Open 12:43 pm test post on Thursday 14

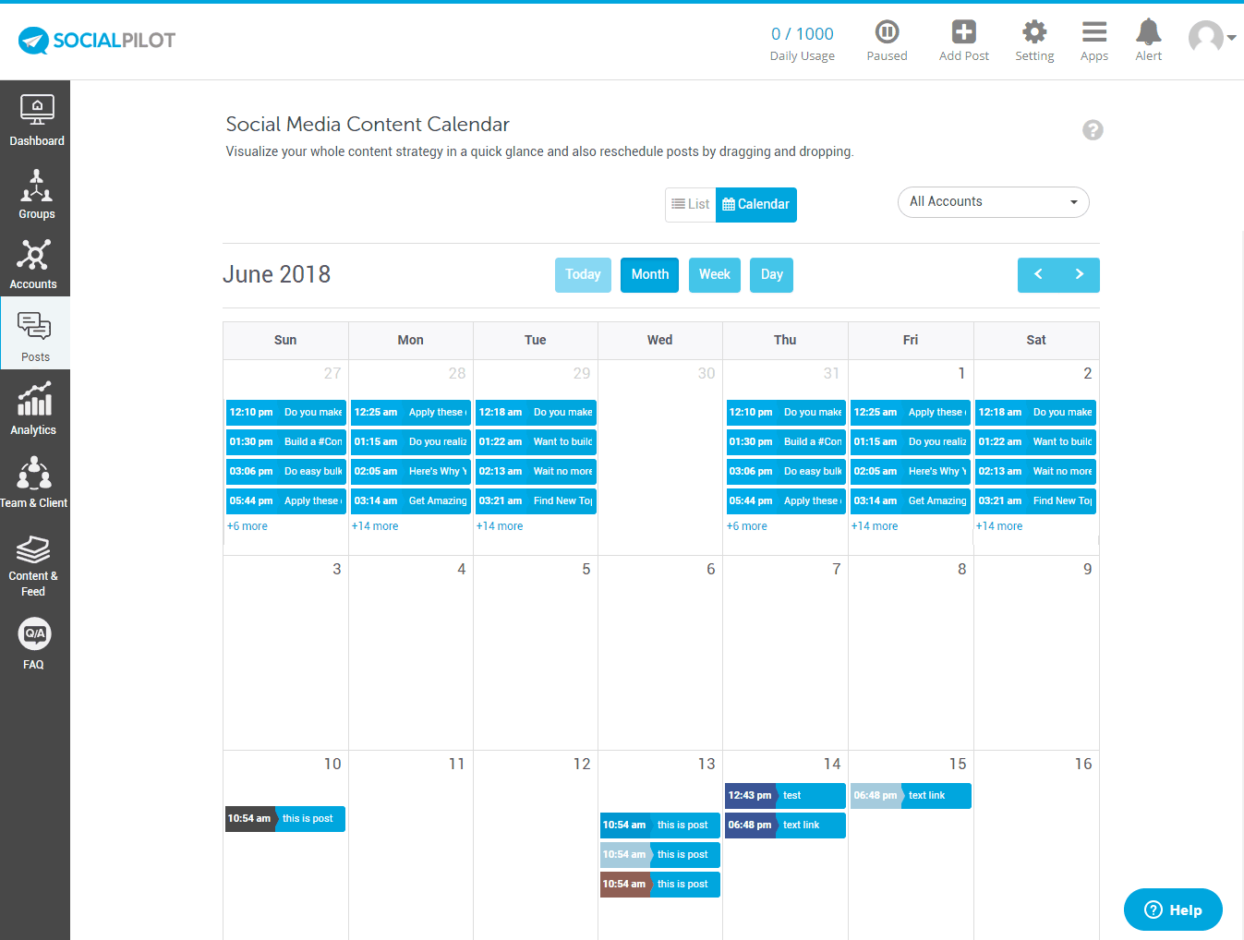tap(785, 796)
